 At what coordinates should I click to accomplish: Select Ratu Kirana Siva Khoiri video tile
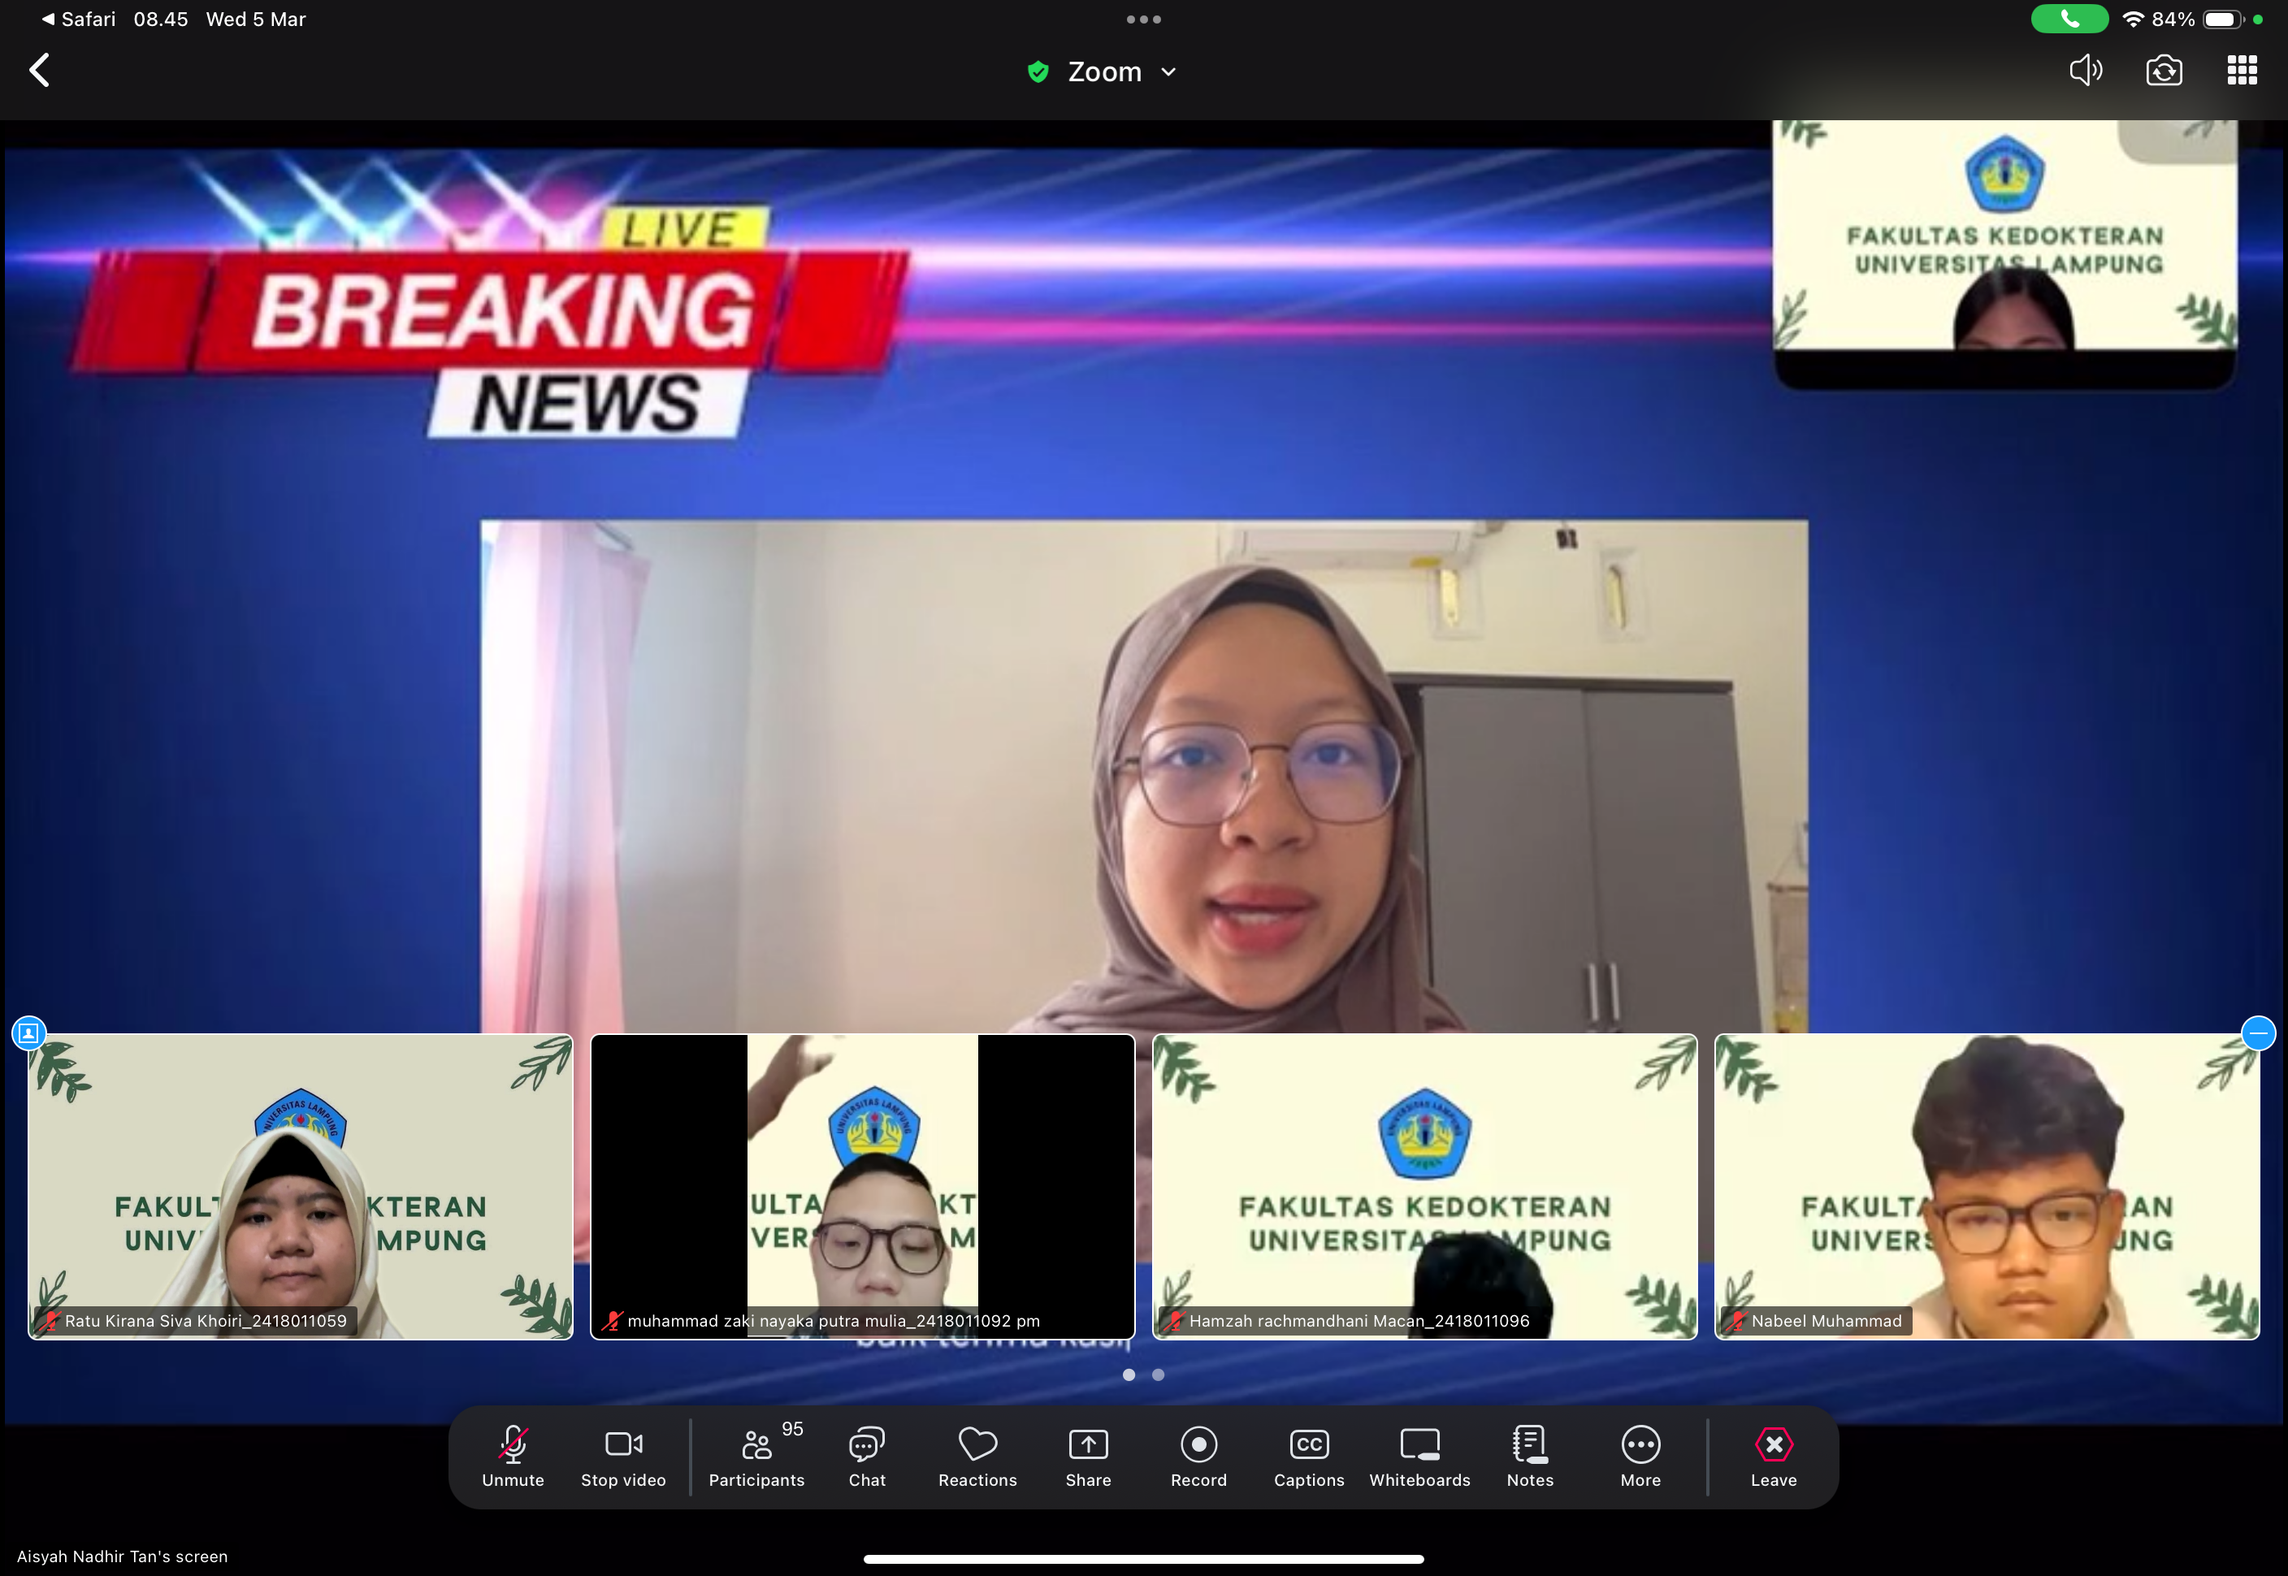[300, 1186]
